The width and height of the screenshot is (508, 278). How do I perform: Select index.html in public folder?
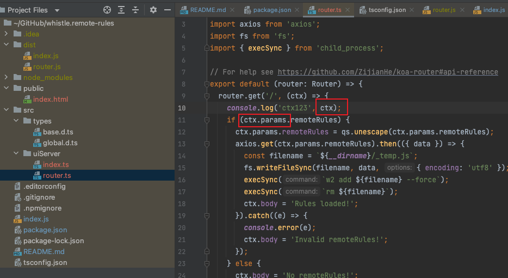(x=50, y=99)
